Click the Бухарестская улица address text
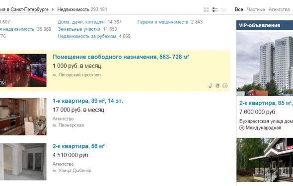293x186 pixels. [266, 121]
